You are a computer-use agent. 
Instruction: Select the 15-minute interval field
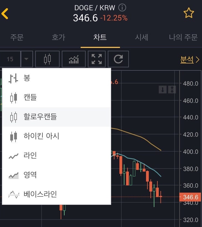coord(10,59)
